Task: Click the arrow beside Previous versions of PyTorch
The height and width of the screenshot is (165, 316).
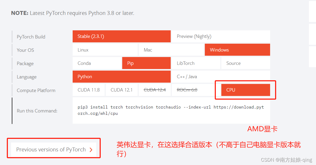Action: click(91, 150)
